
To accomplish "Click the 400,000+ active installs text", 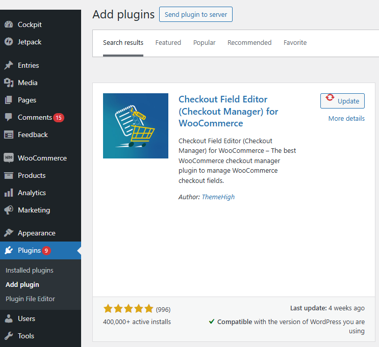I will 137,322.
